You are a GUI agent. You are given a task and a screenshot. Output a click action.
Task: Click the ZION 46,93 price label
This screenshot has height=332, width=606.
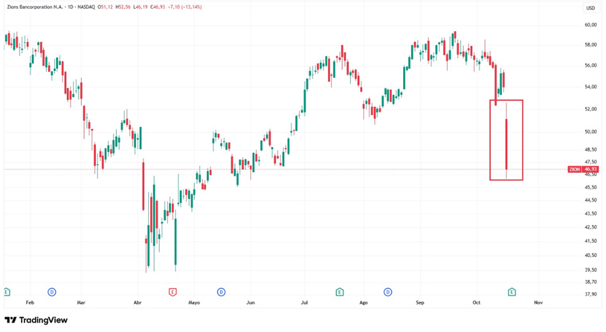tap(584, 170)
